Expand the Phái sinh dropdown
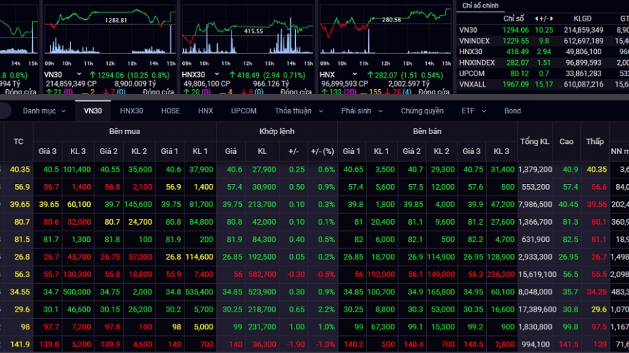The height and width of the screenshot is (353, 629). (362, 111)
